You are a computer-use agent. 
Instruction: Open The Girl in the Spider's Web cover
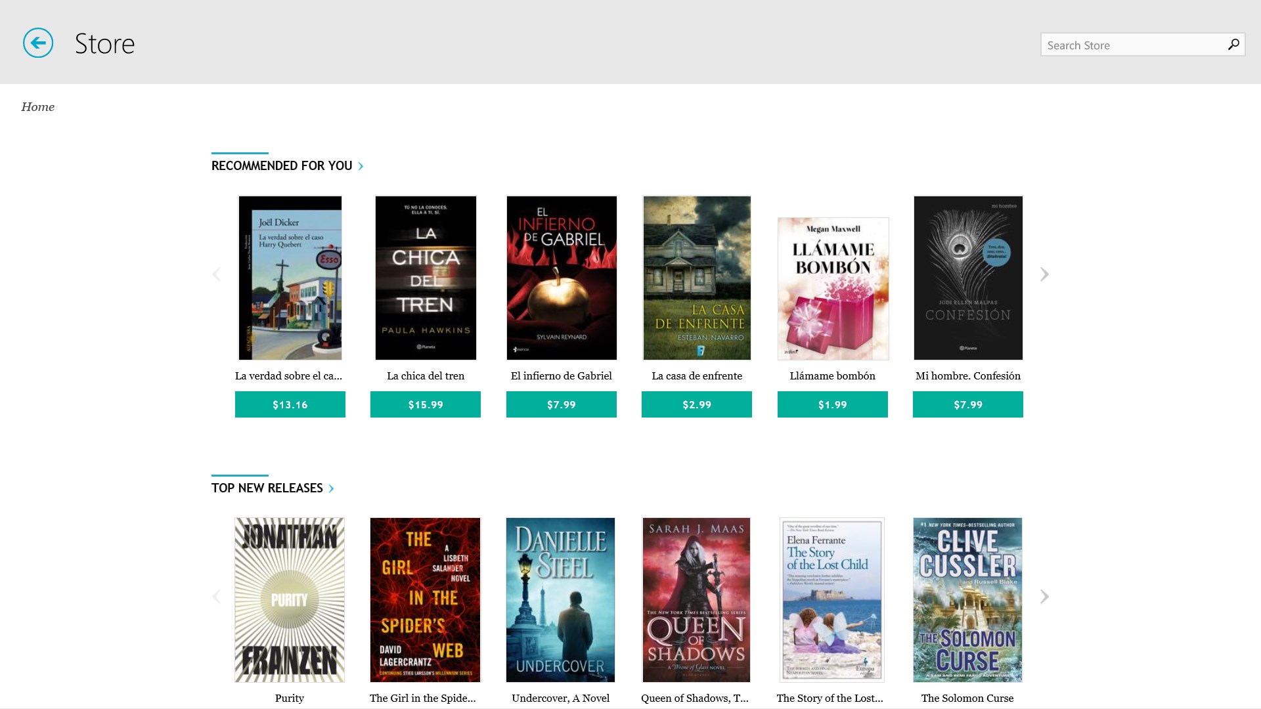pyautogui.click(x=425, y=599)
